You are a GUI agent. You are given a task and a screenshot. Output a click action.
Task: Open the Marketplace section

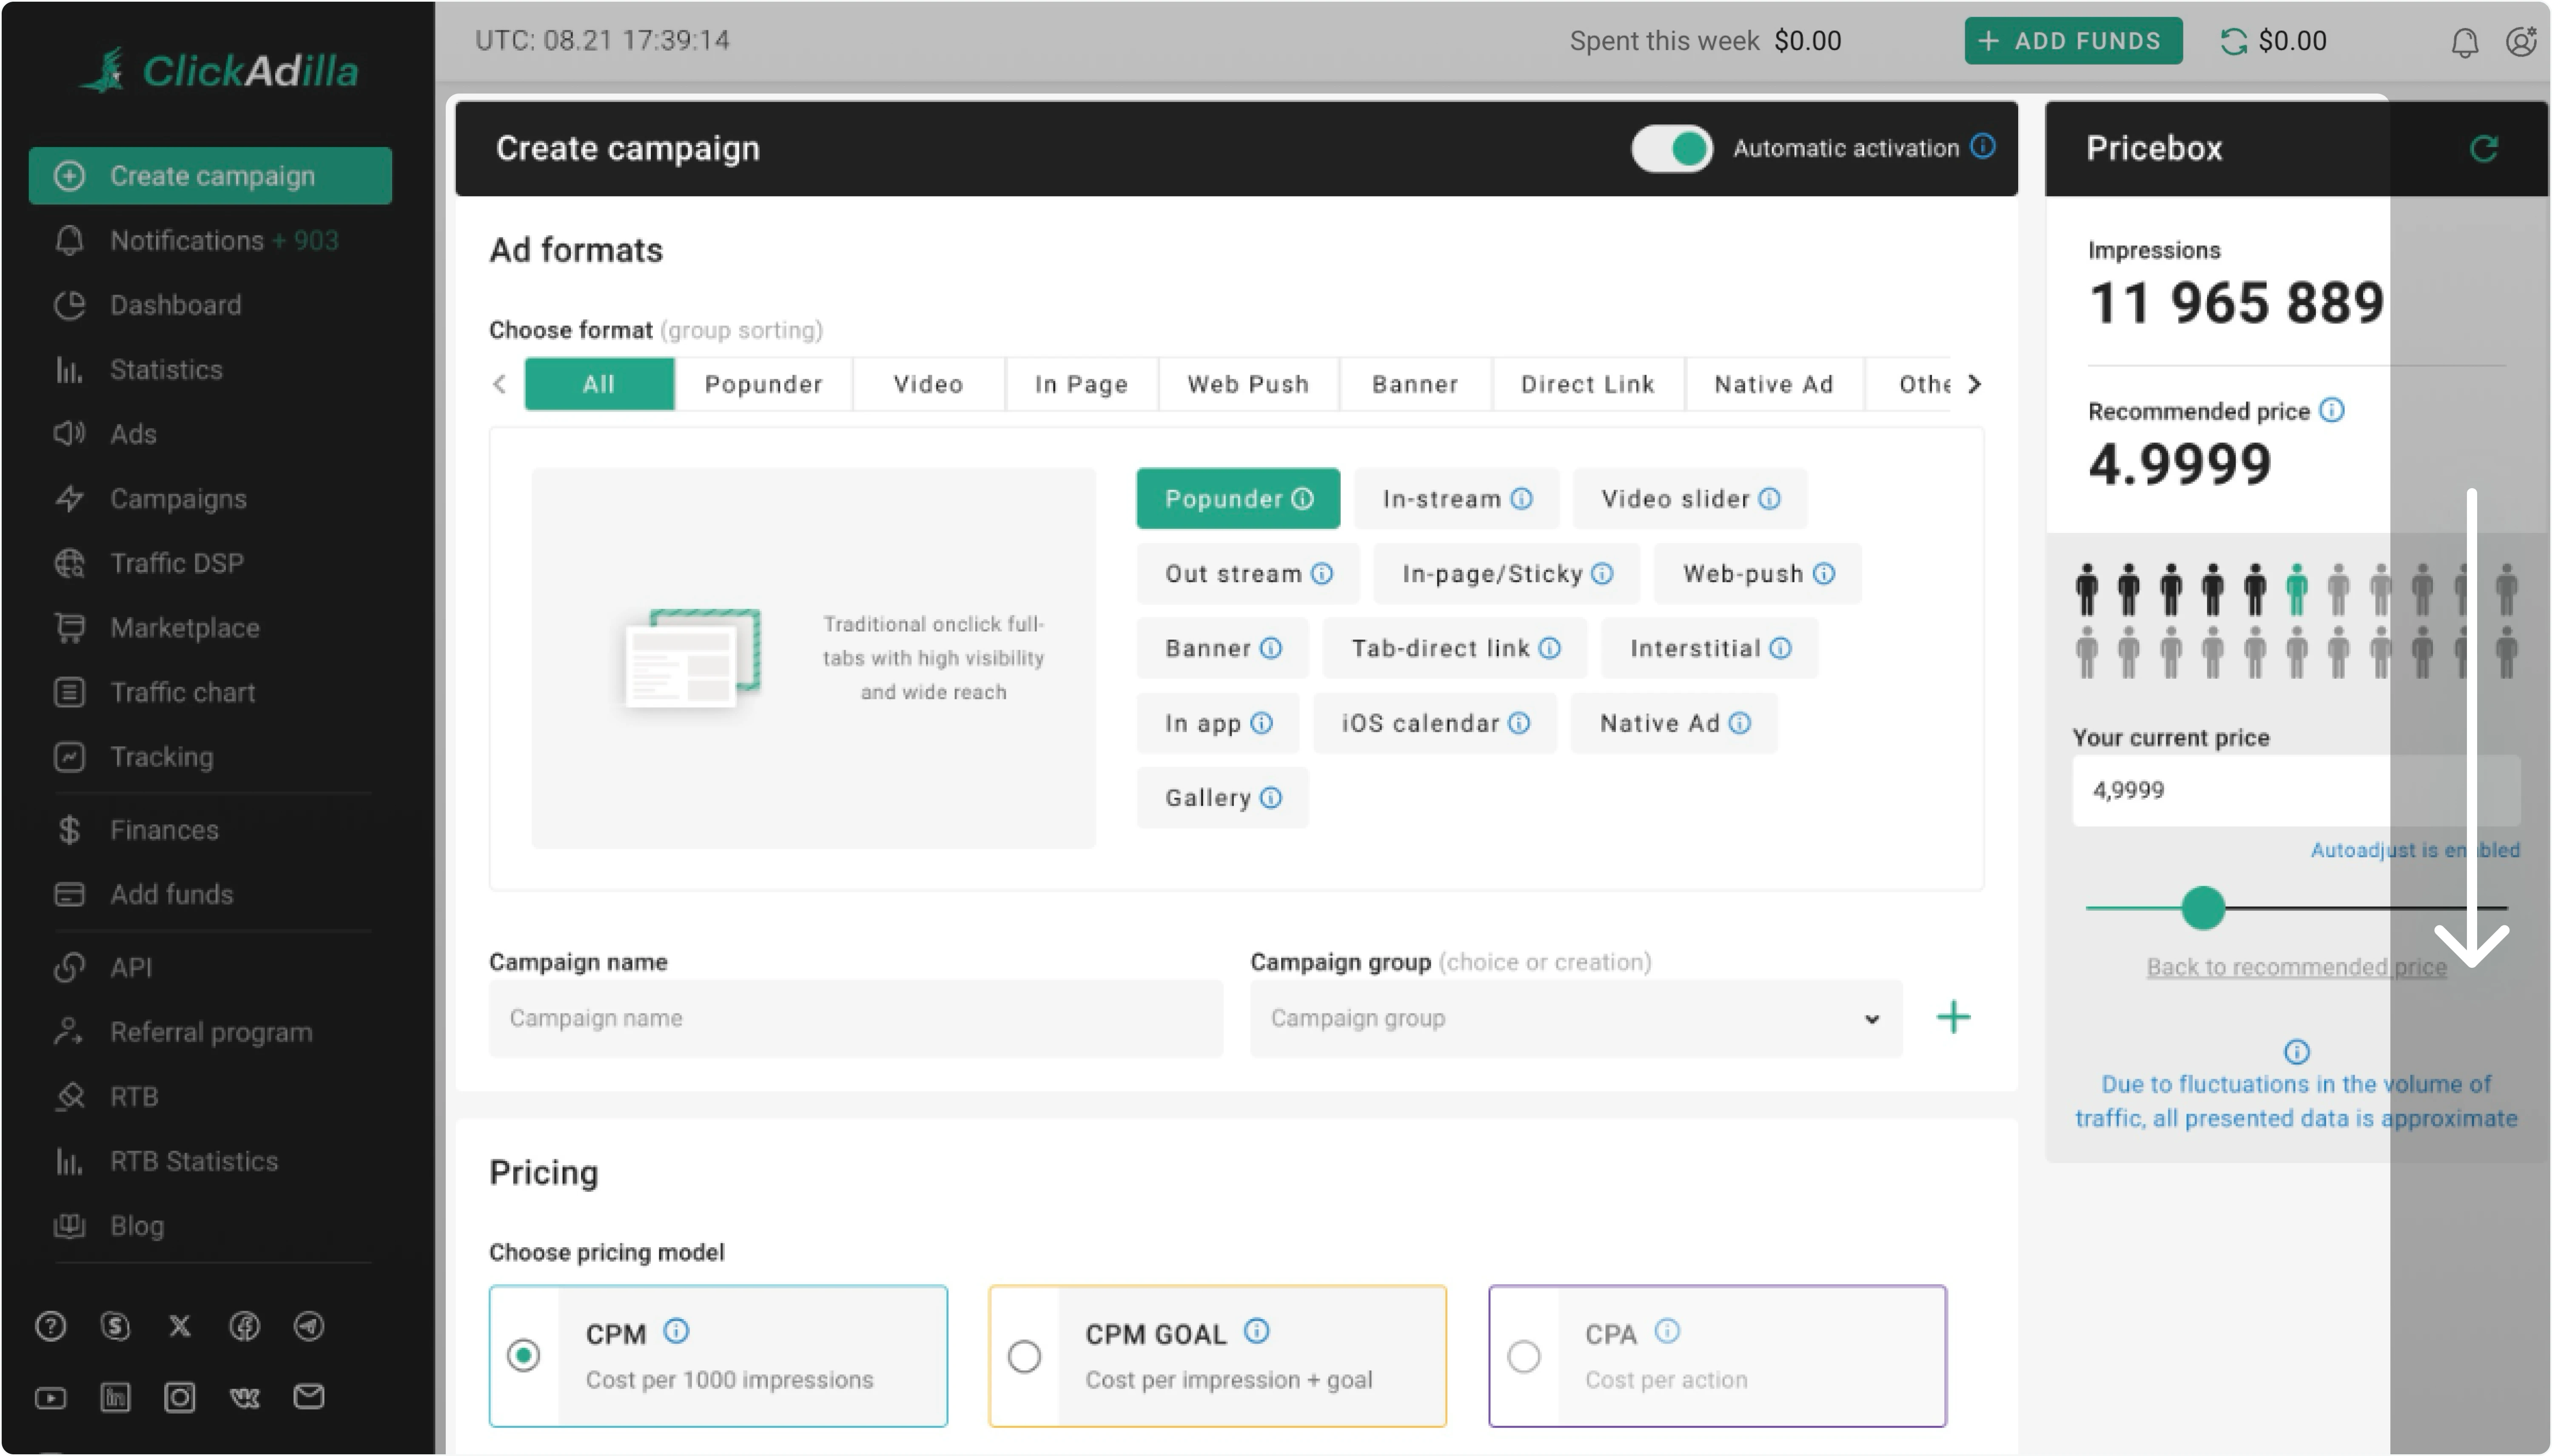pos(184,627)
